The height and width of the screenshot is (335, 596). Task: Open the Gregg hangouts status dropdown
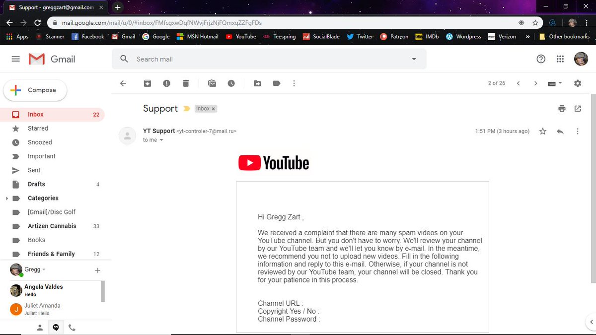(x=44, y=269)
